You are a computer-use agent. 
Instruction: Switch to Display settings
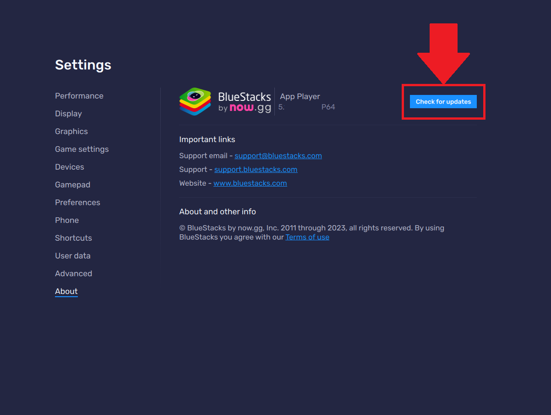click(x=68, y=114)
